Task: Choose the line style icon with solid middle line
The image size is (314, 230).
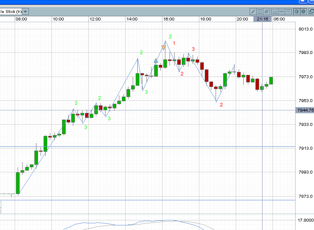Action: point(282,12)
